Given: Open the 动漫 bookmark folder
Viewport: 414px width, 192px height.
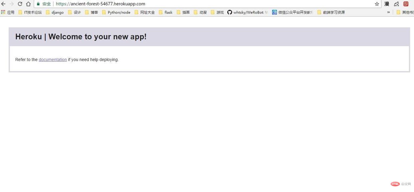Looking at the screenshot, I should coord(200,12).
